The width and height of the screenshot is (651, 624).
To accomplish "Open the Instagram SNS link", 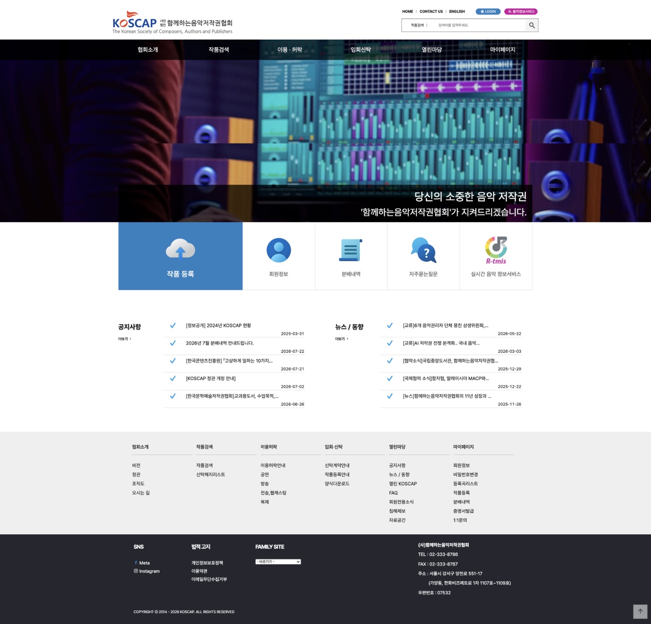I will coord(147,571).
